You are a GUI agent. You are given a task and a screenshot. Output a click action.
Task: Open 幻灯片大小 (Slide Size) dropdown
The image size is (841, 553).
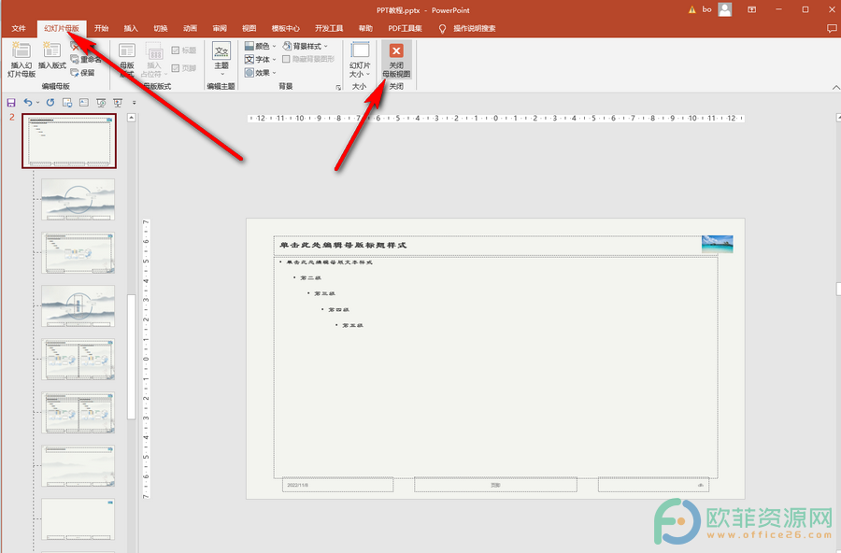pyautogui.click(x=360, y=60)
